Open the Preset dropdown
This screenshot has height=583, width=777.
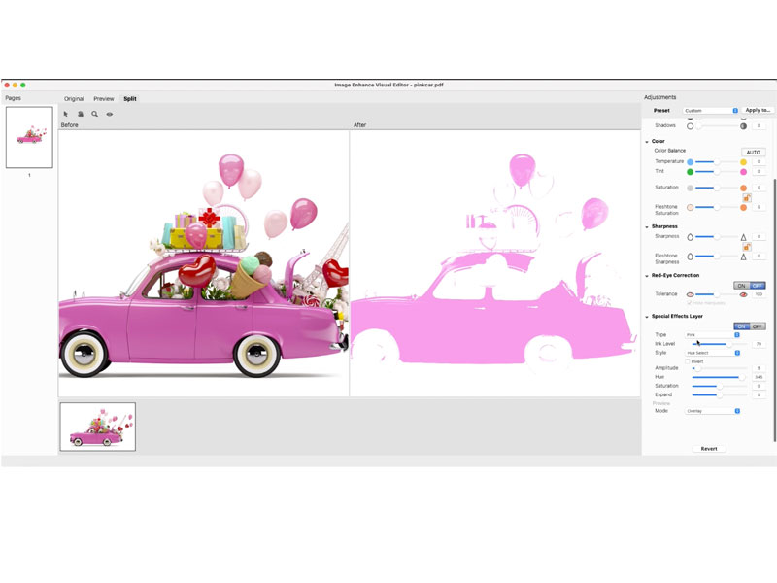(x=711, y=111)
